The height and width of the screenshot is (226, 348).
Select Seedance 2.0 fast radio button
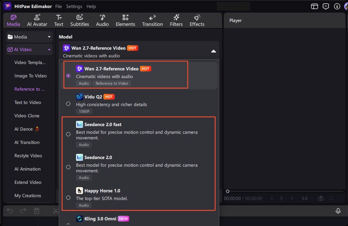(68, 134)
